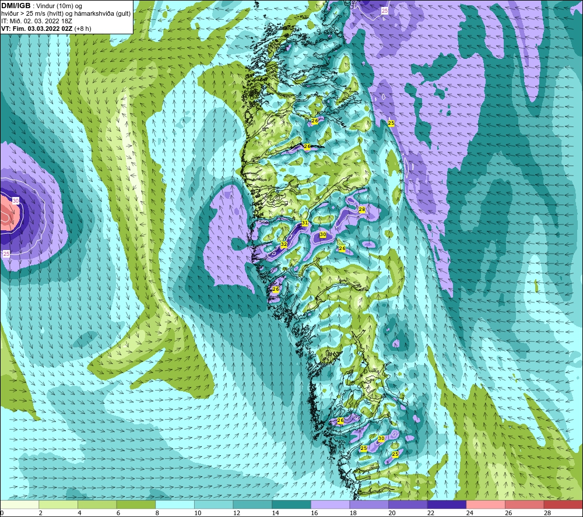Click the legend scale number '26' on the color bar
This screenshot has width=583, height=517.
point(508,513)
